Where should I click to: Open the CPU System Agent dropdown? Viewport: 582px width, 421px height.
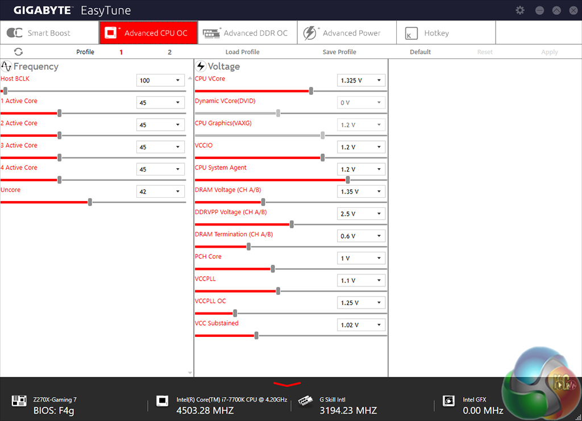(x=361, y=169)
